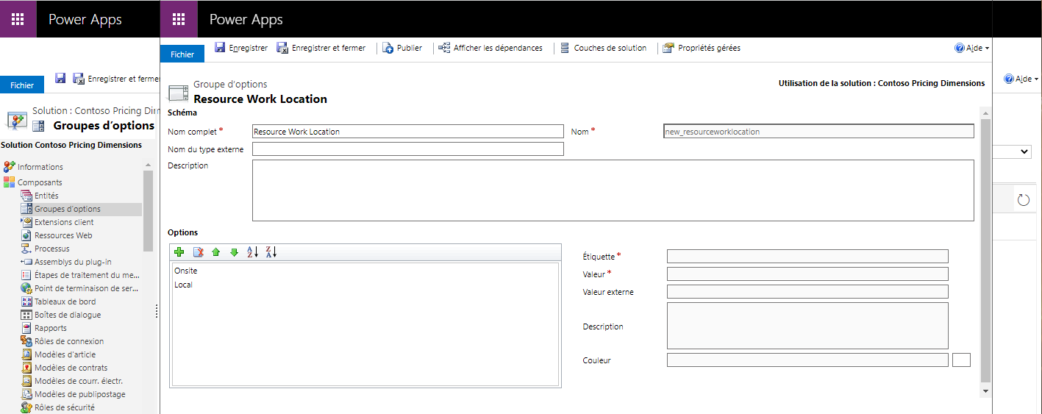Click the Étiquette input field
1042x414 pixels.
tap(807, 257)
